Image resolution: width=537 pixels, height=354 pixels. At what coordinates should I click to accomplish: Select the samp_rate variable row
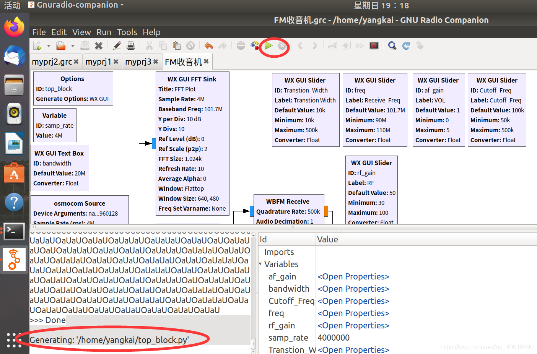[397, 338]
